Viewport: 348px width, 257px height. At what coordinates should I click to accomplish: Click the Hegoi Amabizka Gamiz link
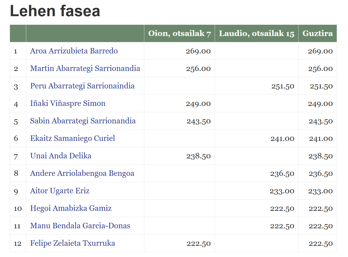tap(71, 208)
